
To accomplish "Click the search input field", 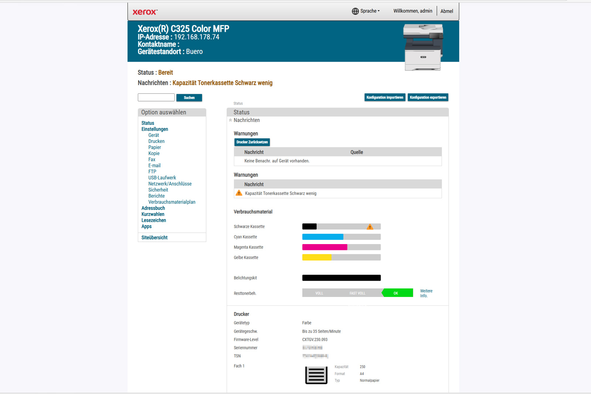I will pos(156,97).
